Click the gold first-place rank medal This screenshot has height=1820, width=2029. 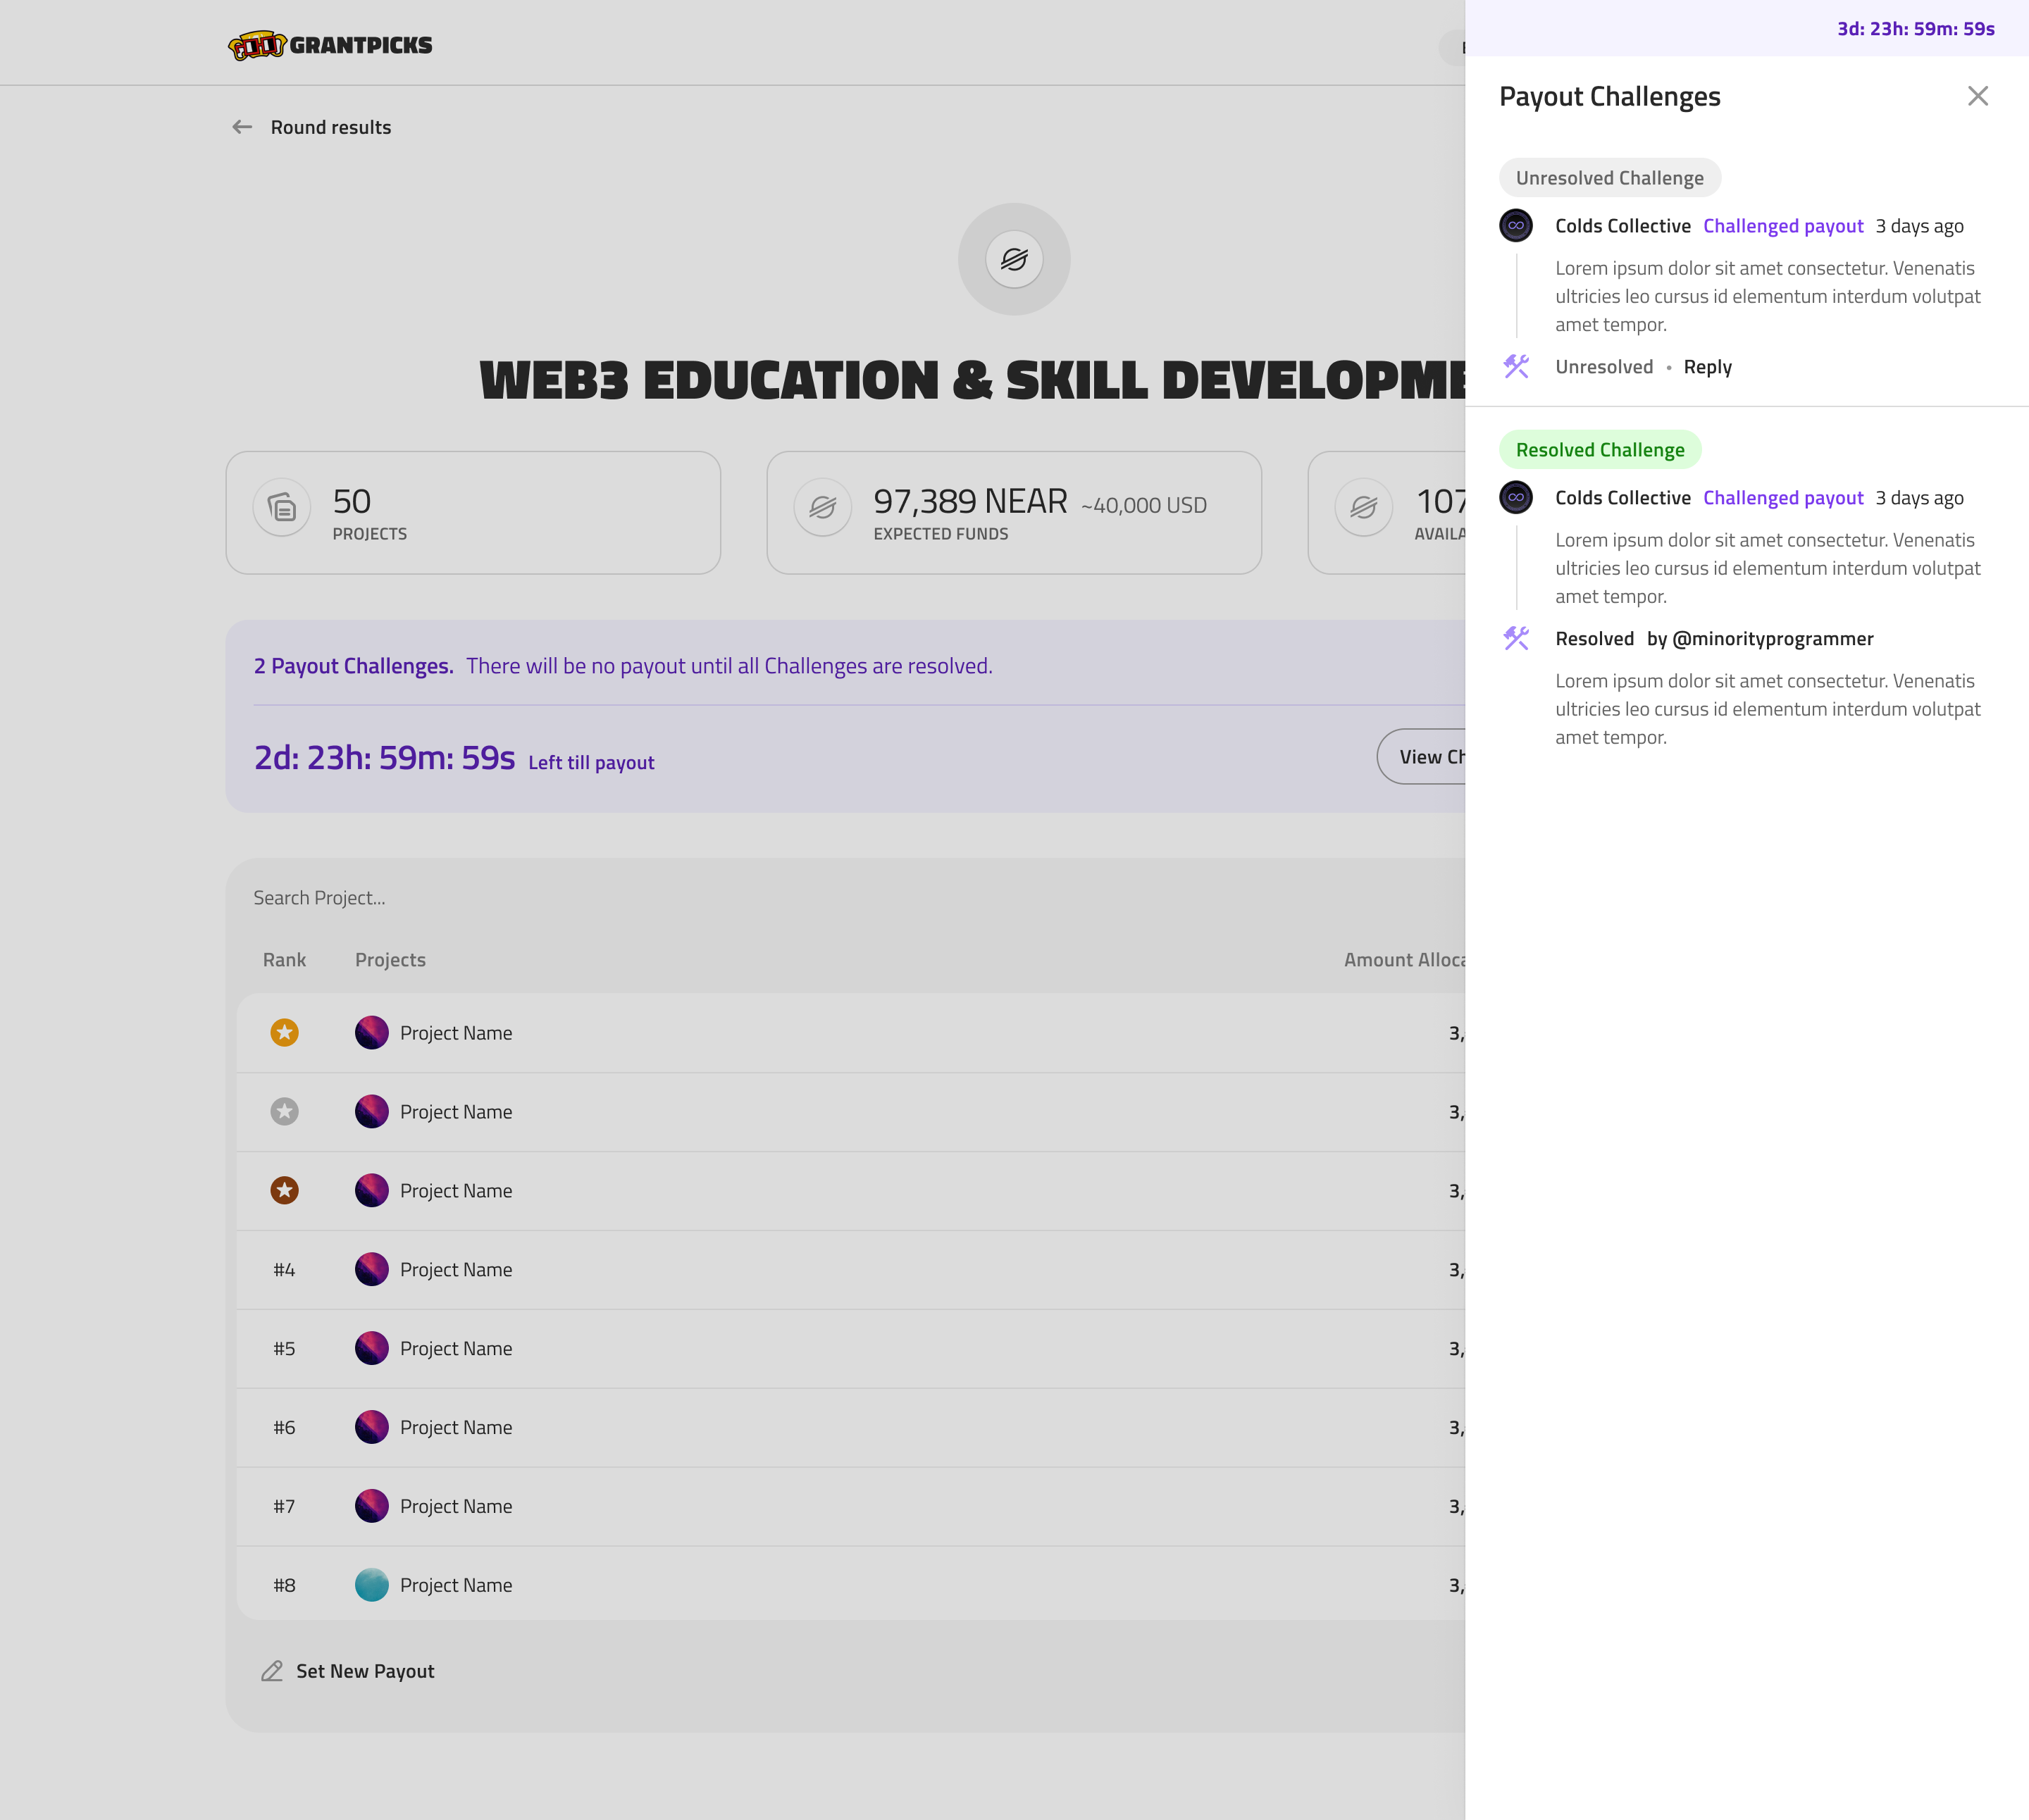(x=284, y=1032)
